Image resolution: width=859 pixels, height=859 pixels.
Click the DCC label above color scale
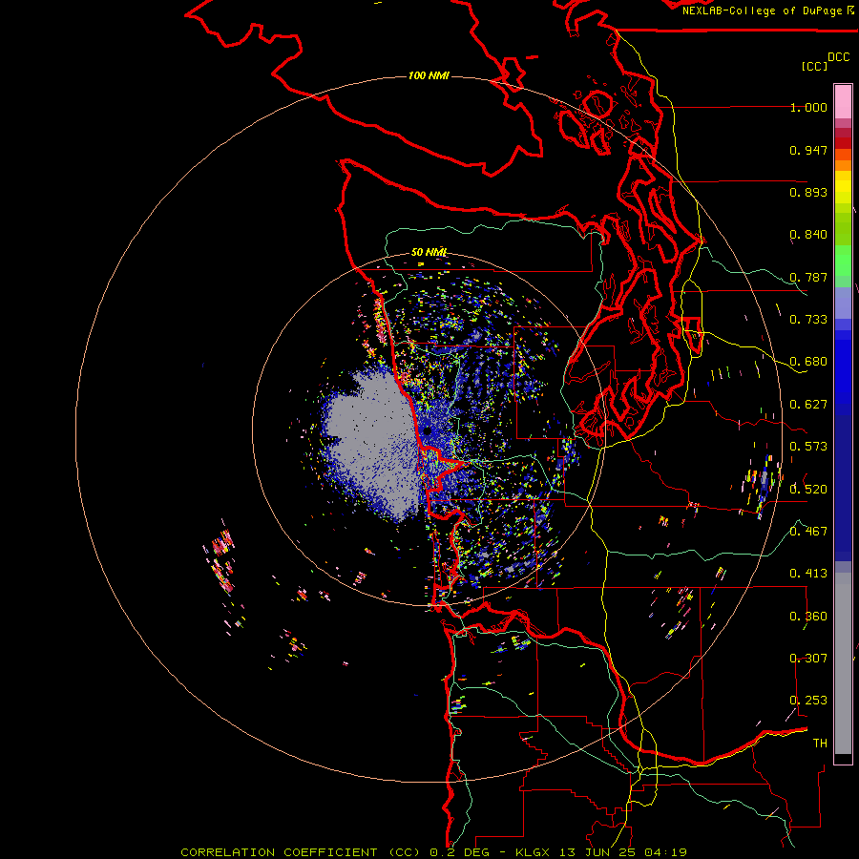[838, 56]
